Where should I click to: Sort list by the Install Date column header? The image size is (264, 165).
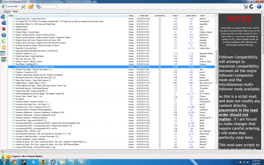pos(144,15)
